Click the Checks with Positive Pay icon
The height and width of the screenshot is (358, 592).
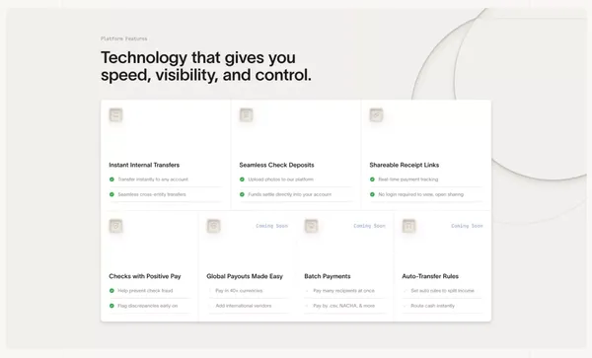115,226
